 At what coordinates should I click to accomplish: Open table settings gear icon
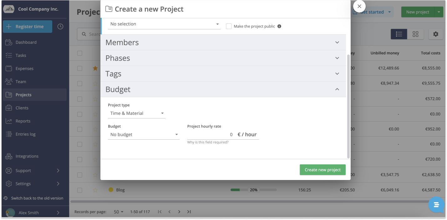click(x=435, y=34)
